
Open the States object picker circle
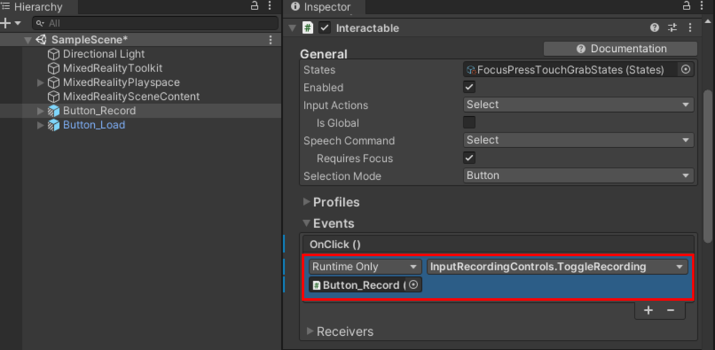click(x=685, y=70)
